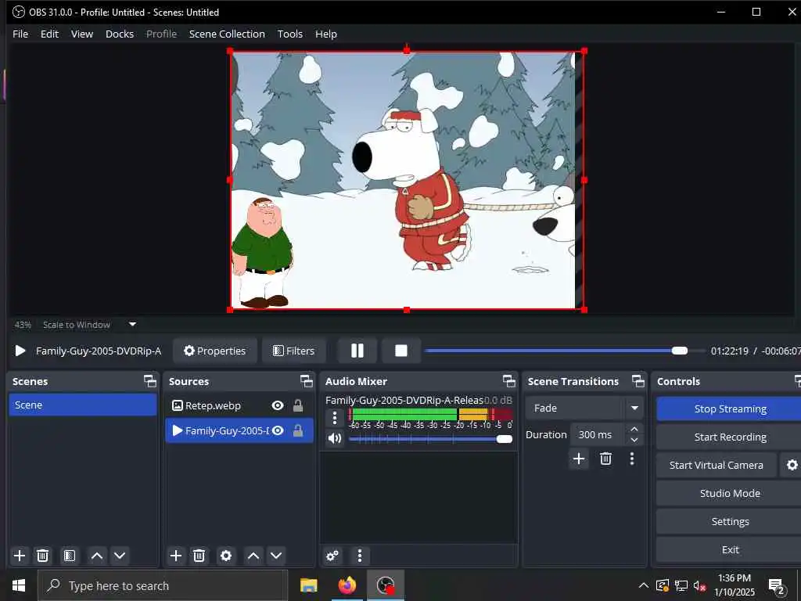This screenshot has width=801, height=601.
Task: Open the File menu
Action: pyautogui.click(x=20, y=34)
